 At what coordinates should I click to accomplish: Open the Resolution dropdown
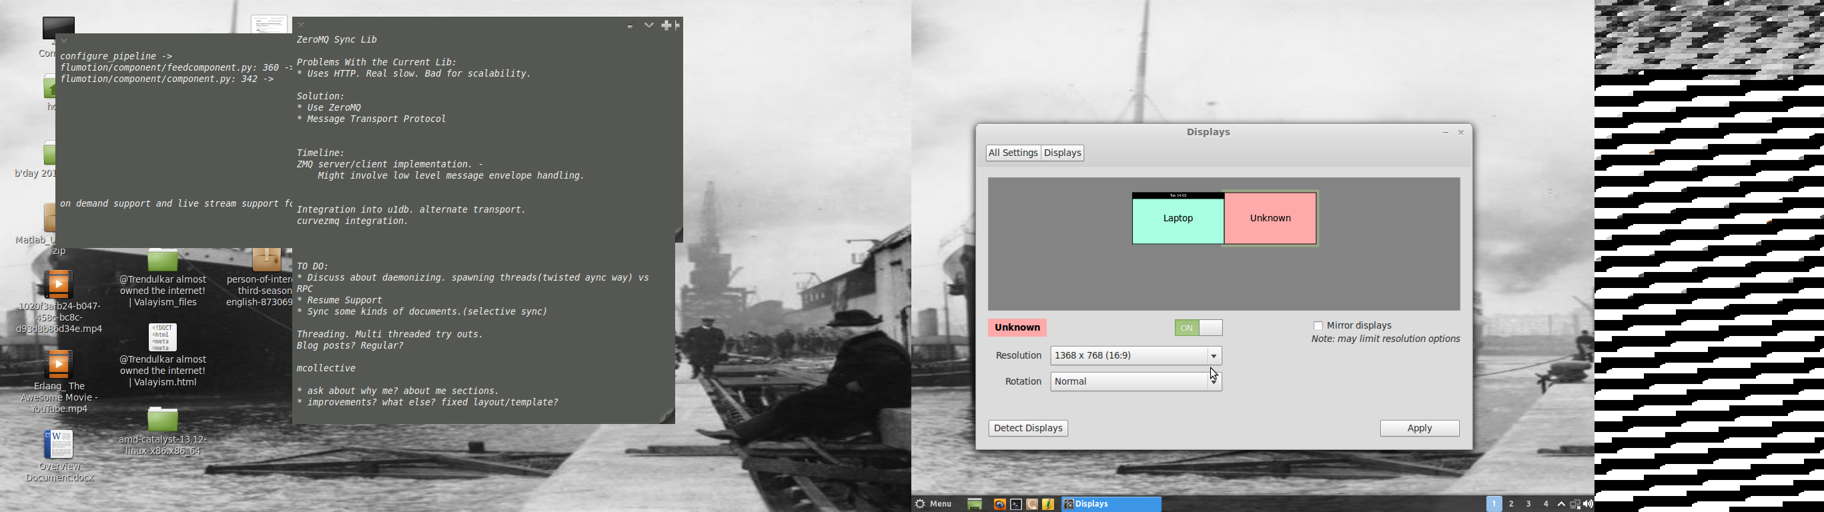pyautogui.click(x=1135, y=356)
